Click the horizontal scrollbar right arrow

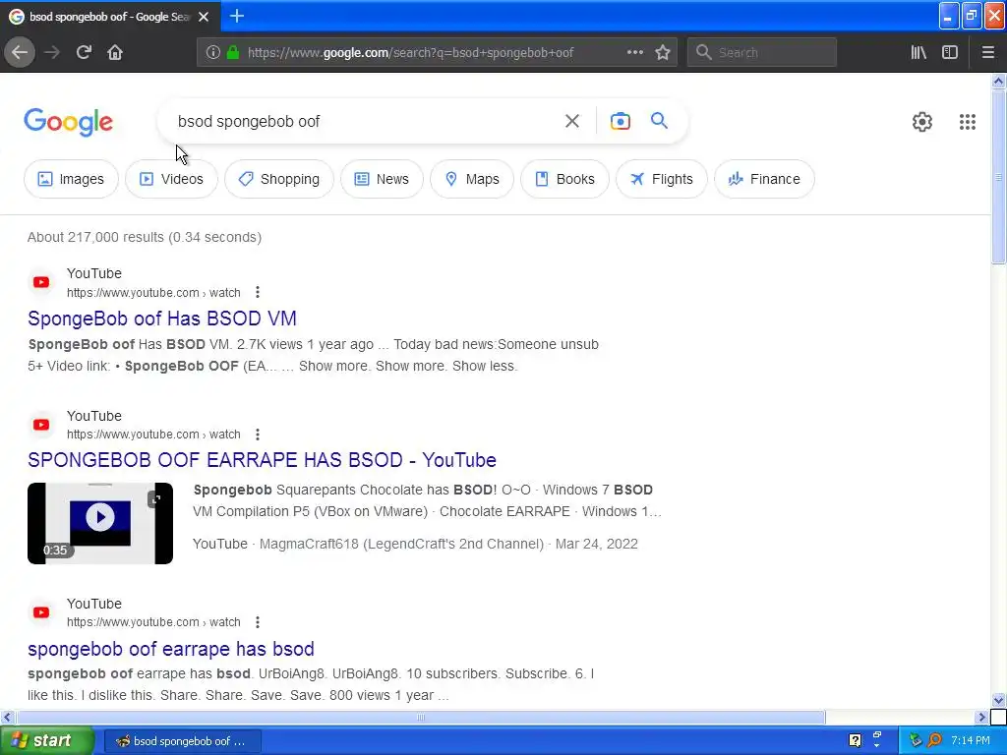pos(982,717)
